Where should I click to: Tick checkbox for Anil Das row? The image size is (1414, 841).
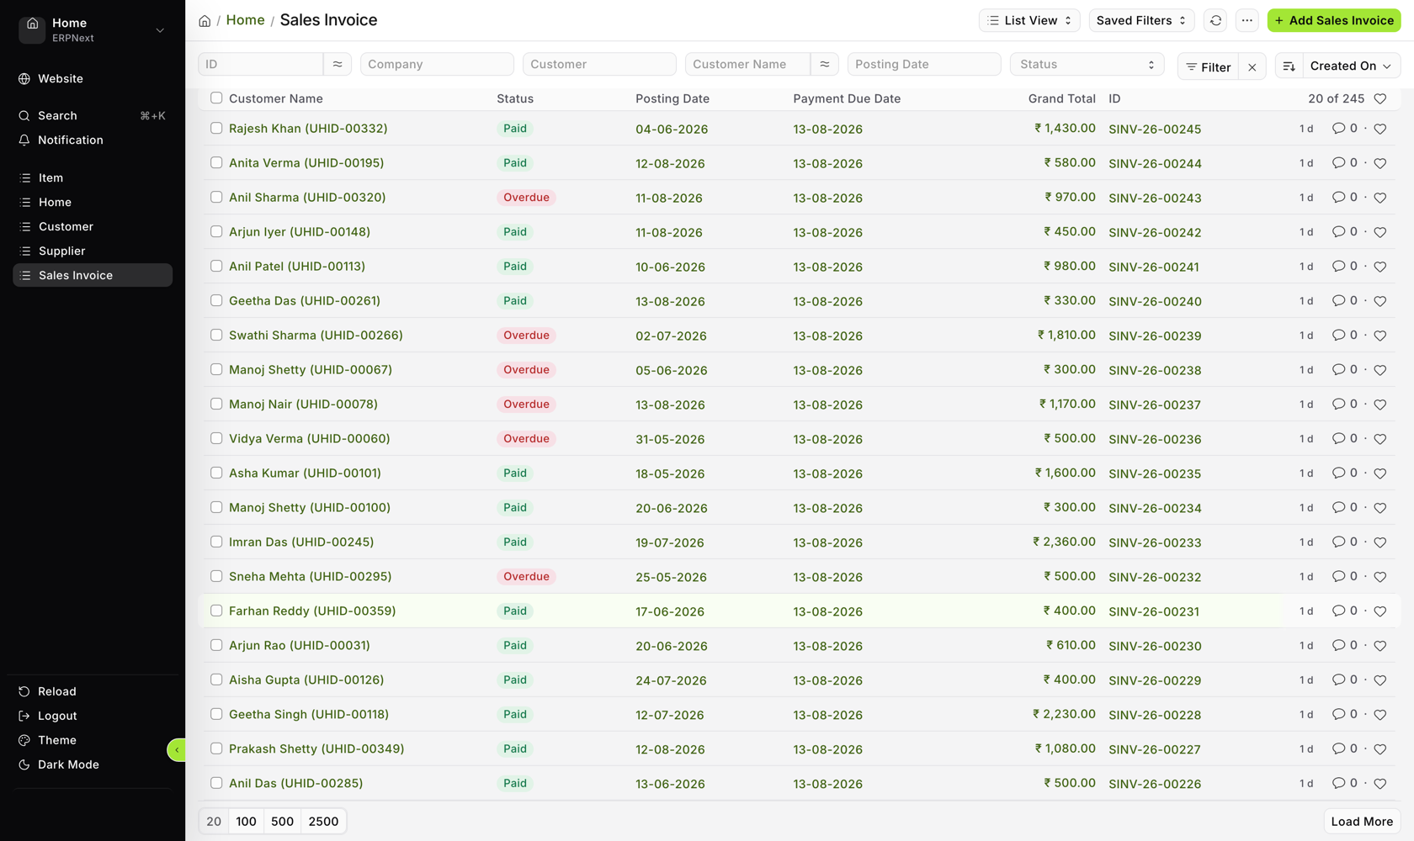216,784
